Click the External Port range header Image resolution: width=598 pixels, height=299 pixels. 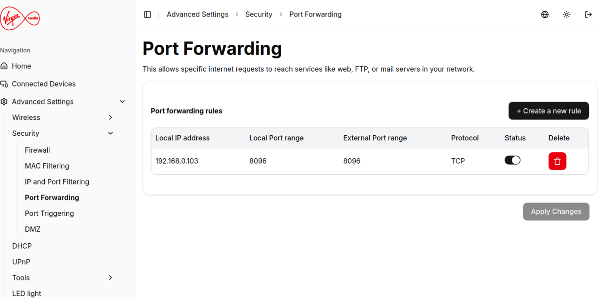(375, 138)
